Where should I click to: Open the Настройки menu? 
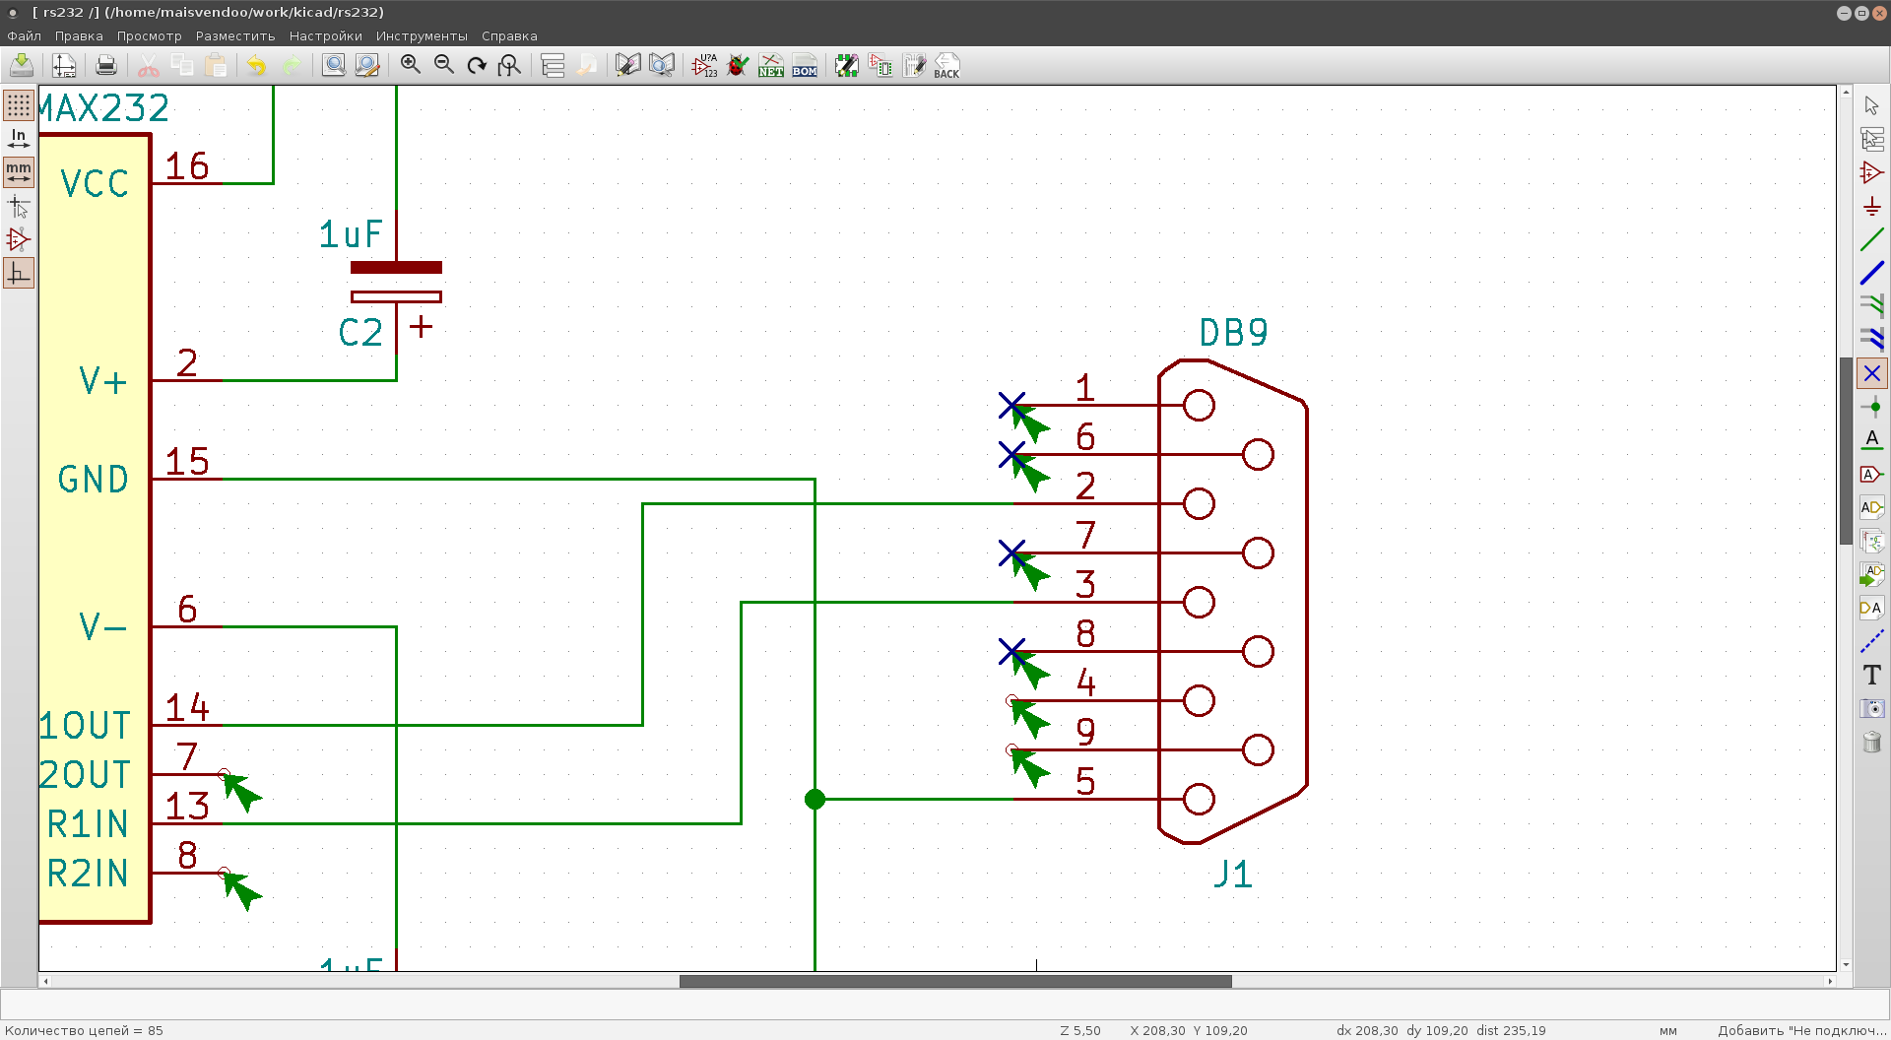[x=326, y=36]
